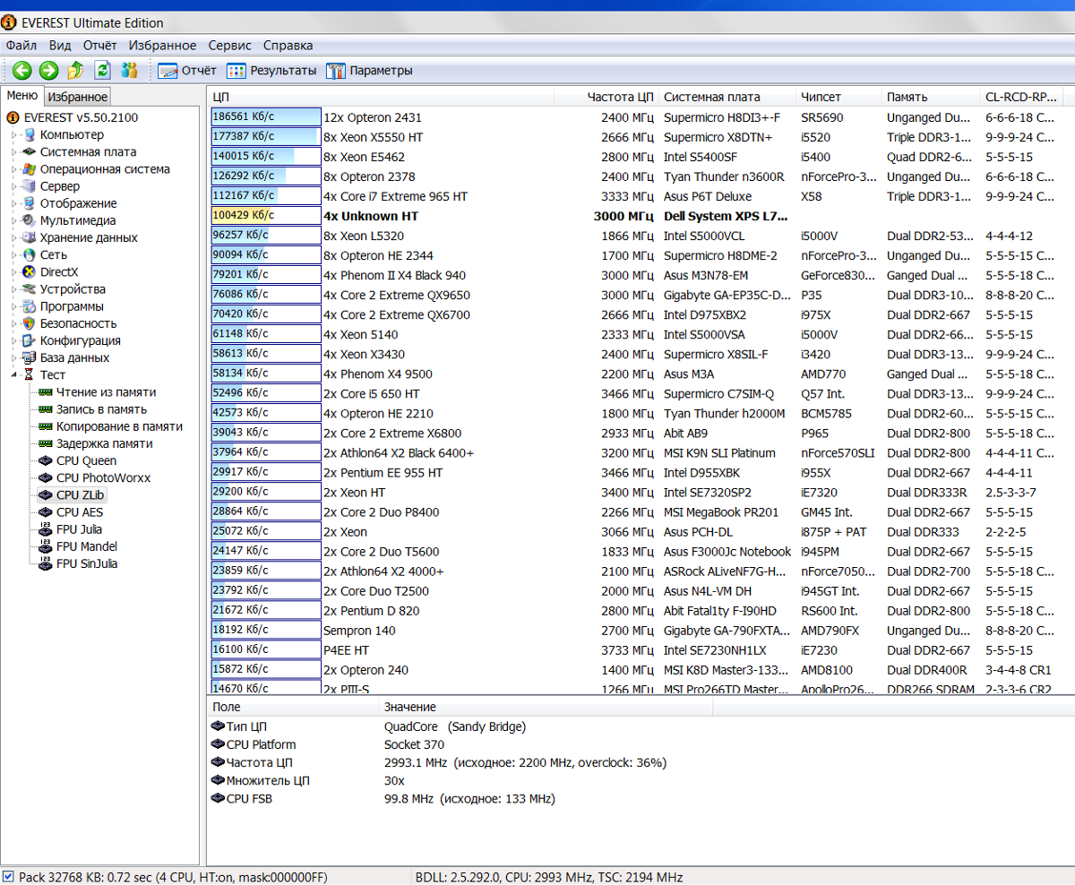The width and height of the screenshot is (1075, 885).
Task: Open the CPU PhotoWorxx benchmark
Action: click(x=104, y=477)
